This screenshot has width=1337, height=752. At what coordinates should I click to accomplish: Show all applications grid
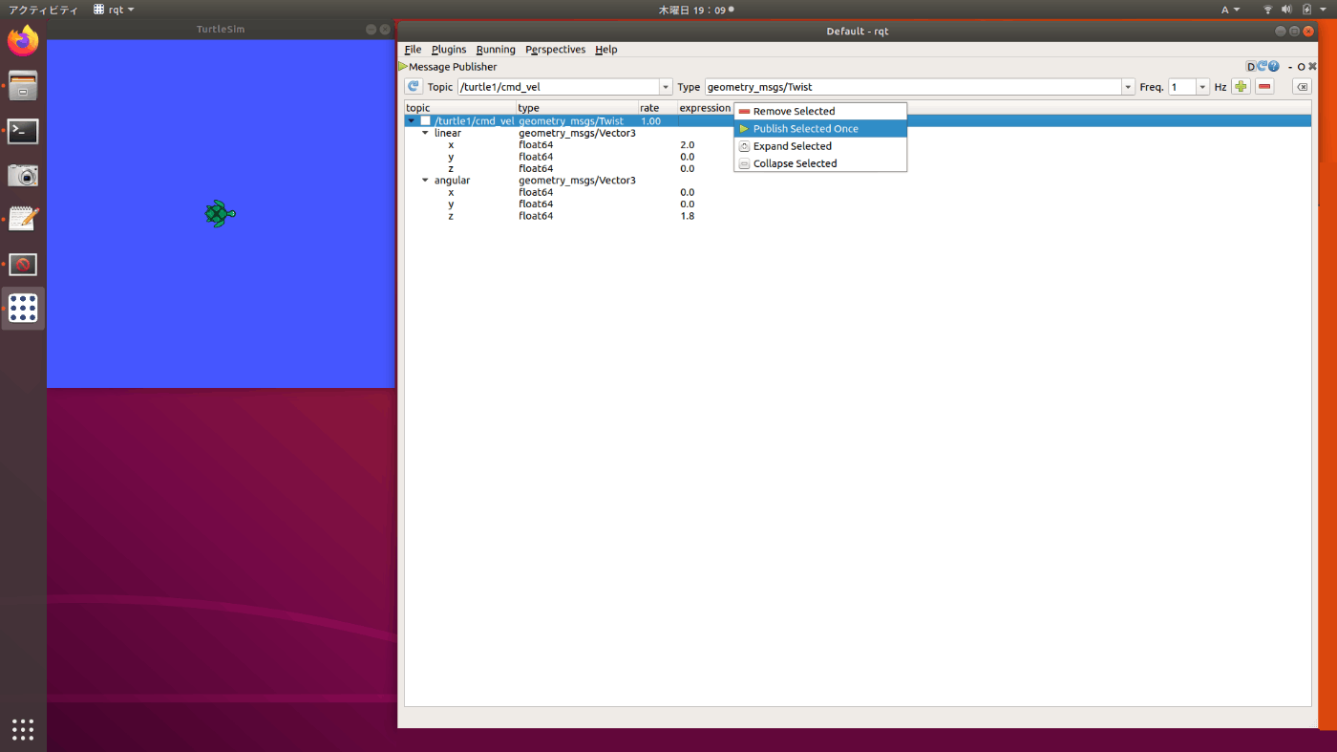pos(23,729)
